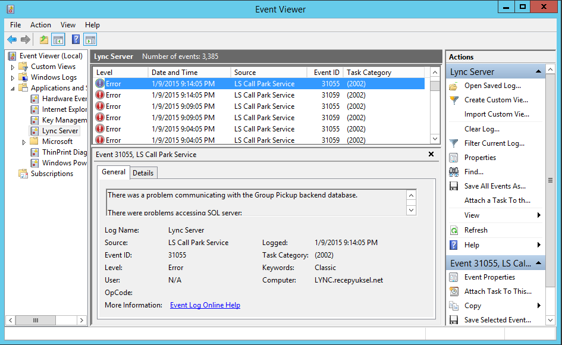Open the Help menu in menu bar
The height and width of the screenshot is (345, 562).
[x=92, y=25]
